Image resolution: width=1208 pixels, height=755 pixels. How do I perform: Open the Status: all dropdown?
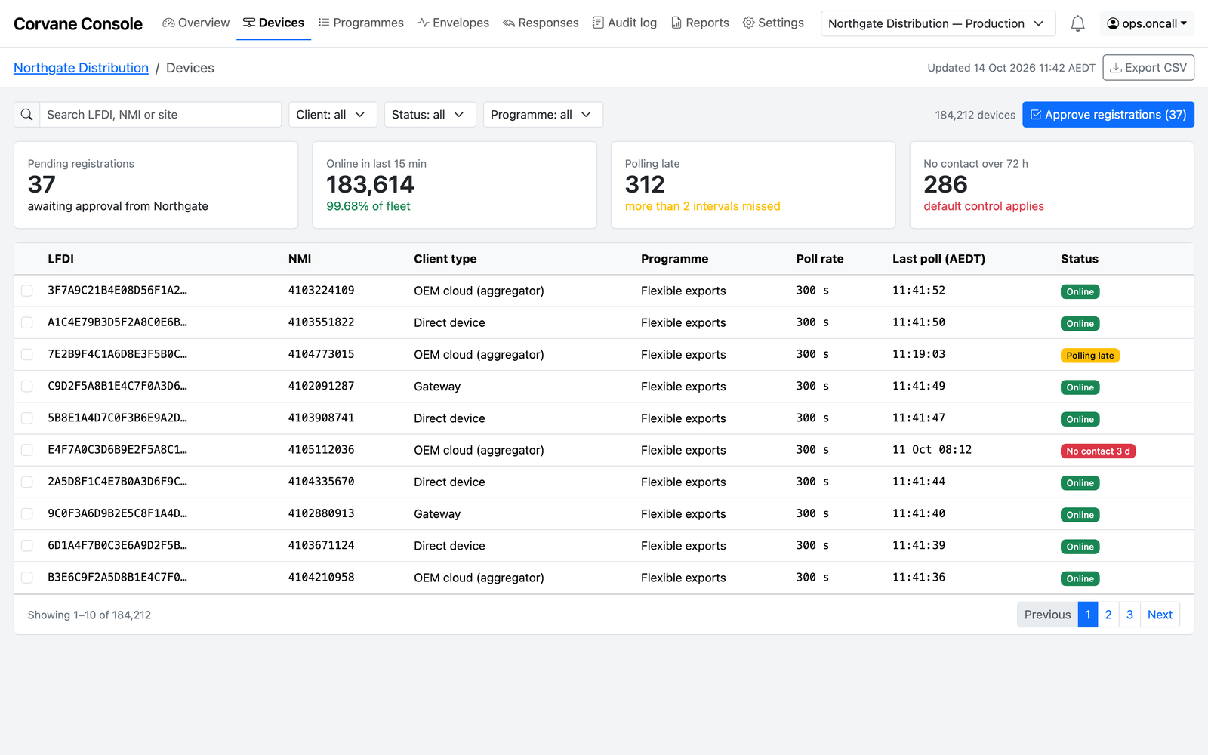click(430, 115)
